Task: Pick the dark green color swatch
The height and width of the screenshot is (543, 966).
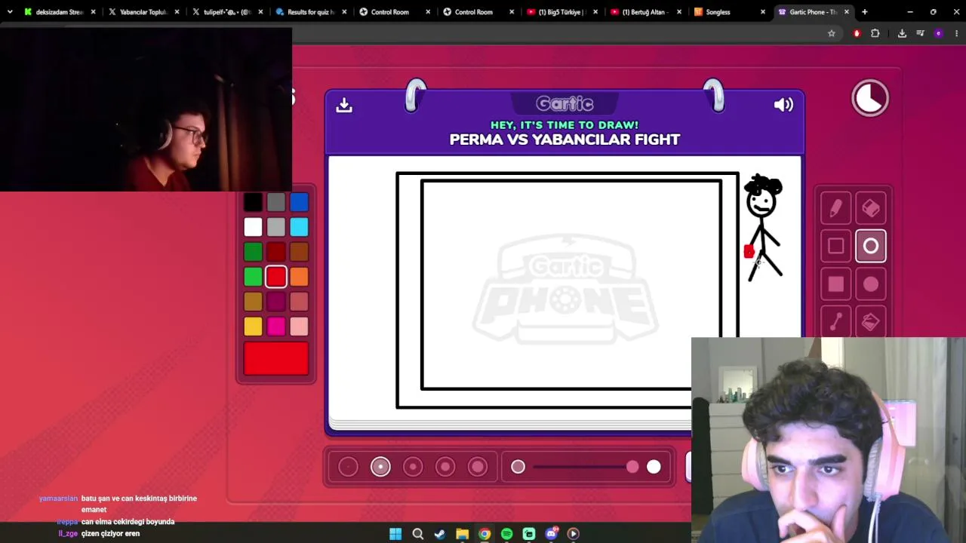Action: pos(253,252)
